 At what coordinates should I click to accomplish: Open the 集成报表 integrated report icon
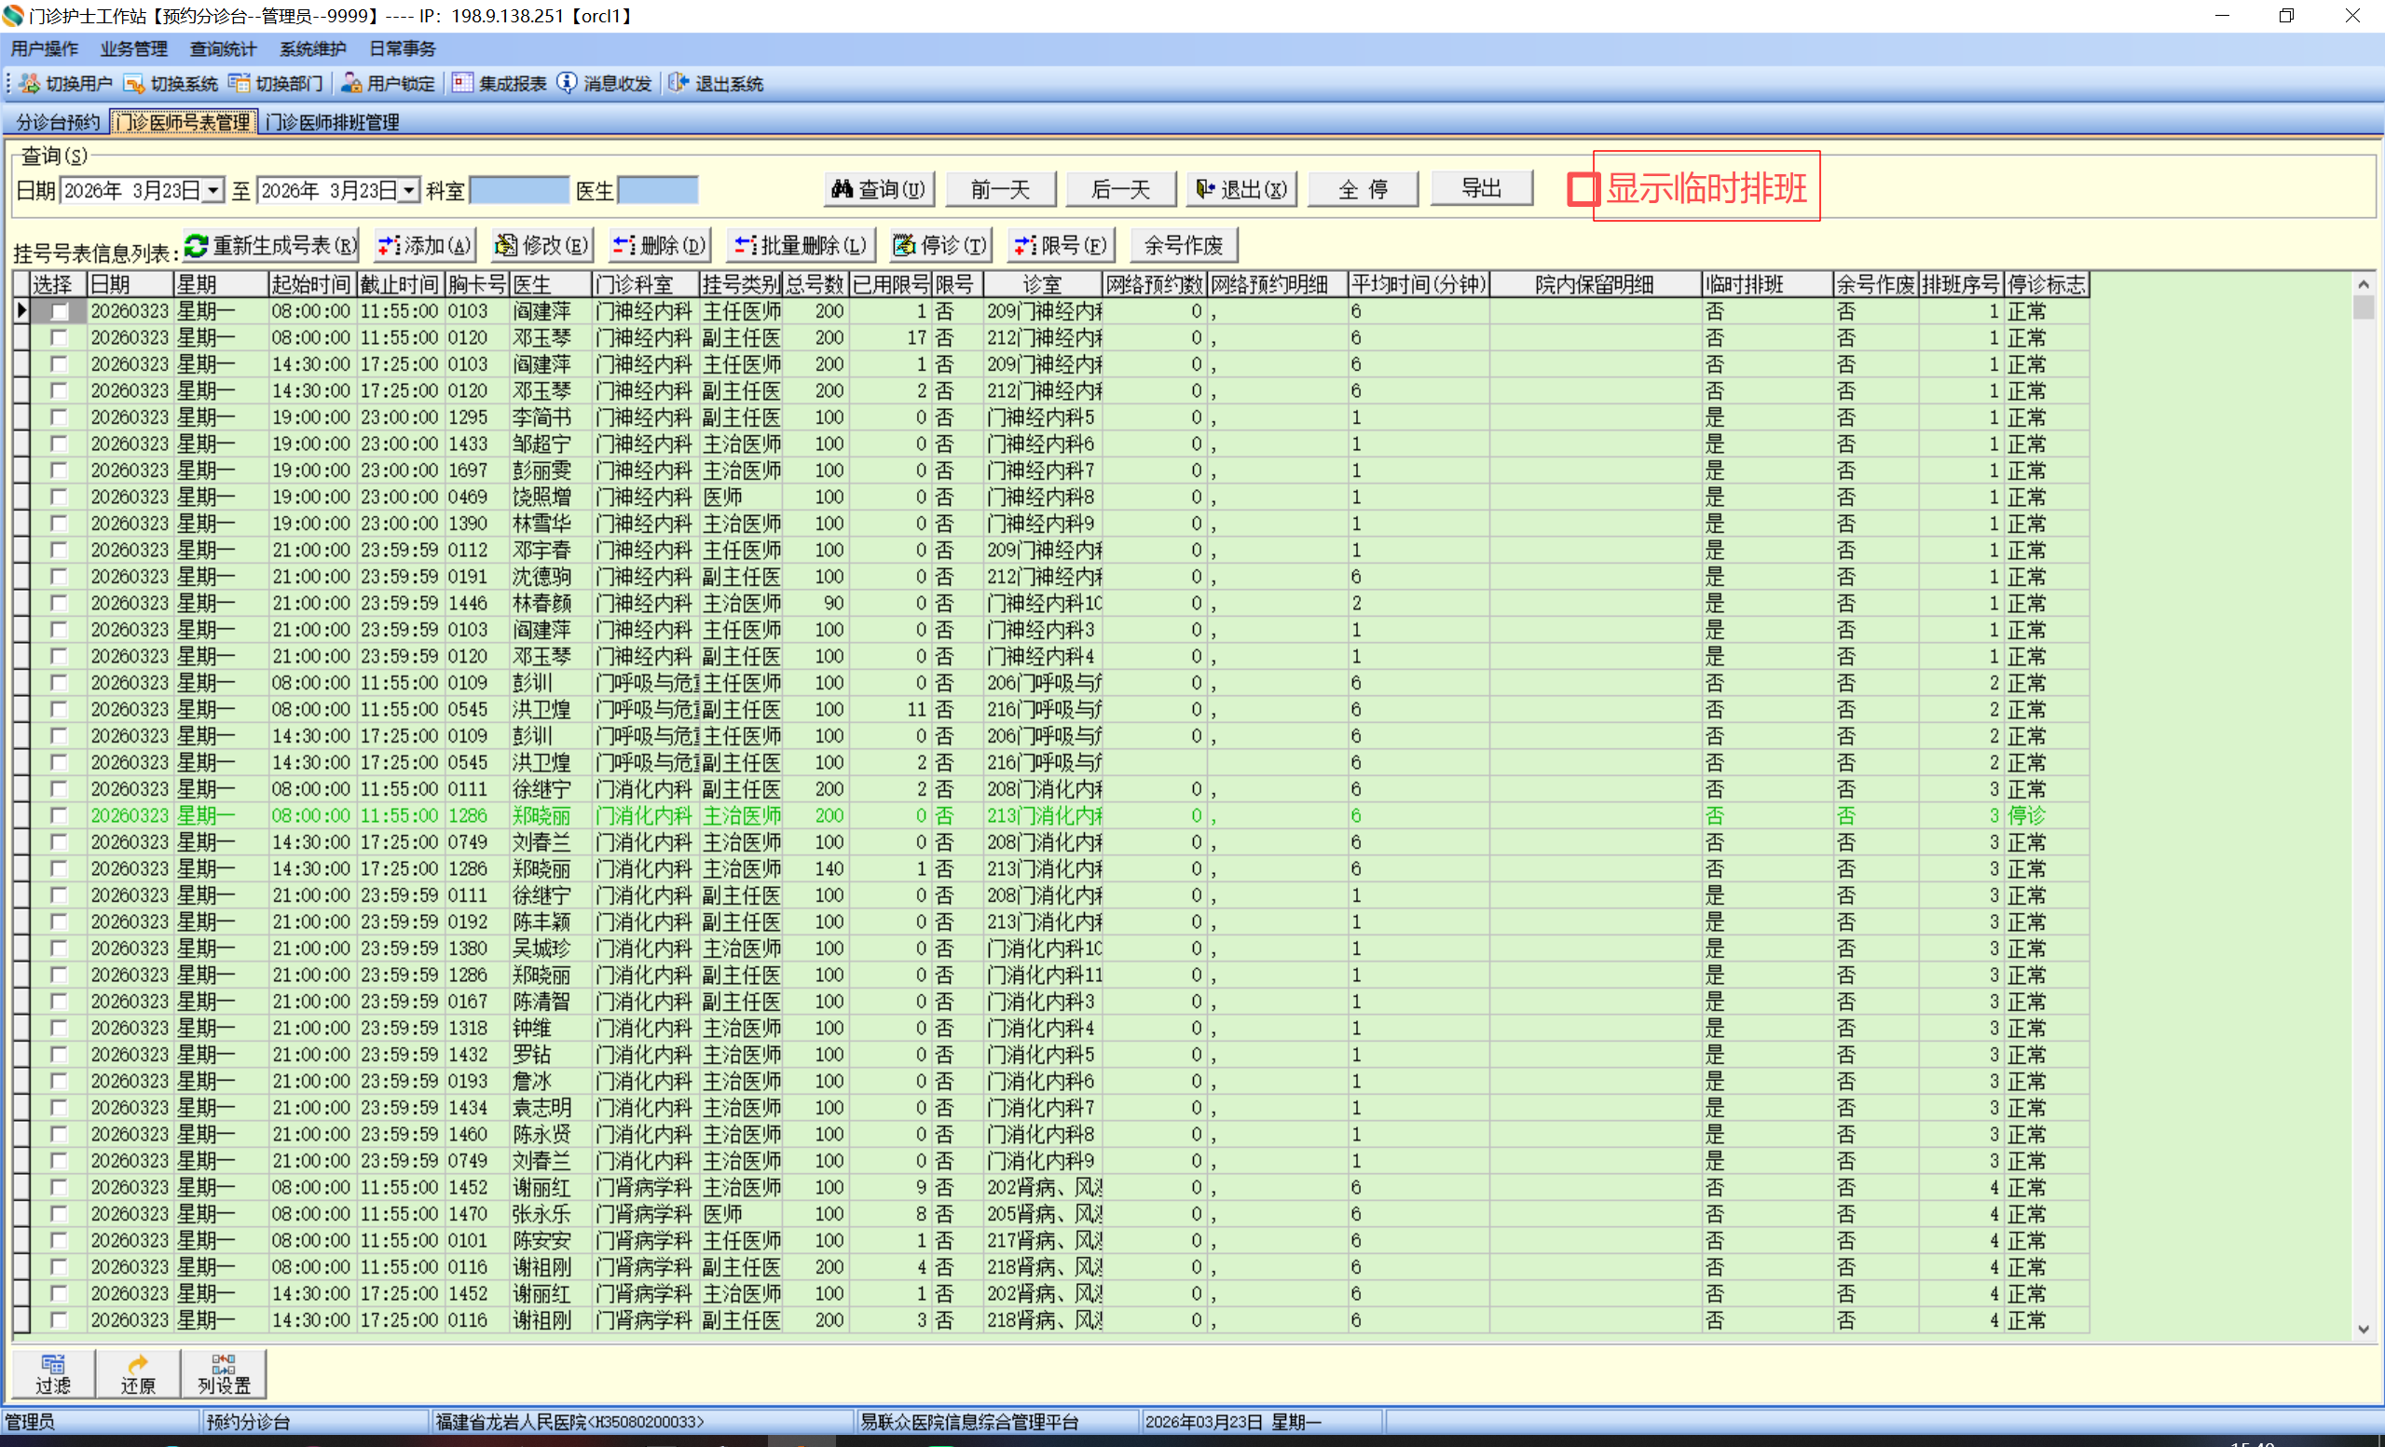point(462,83)
